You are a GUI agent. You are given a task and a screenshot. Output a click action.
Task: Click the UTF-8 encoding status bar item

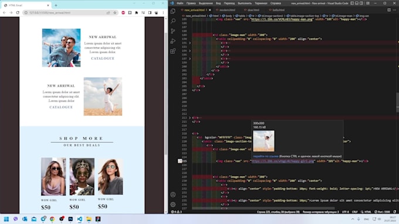[345, 212]
